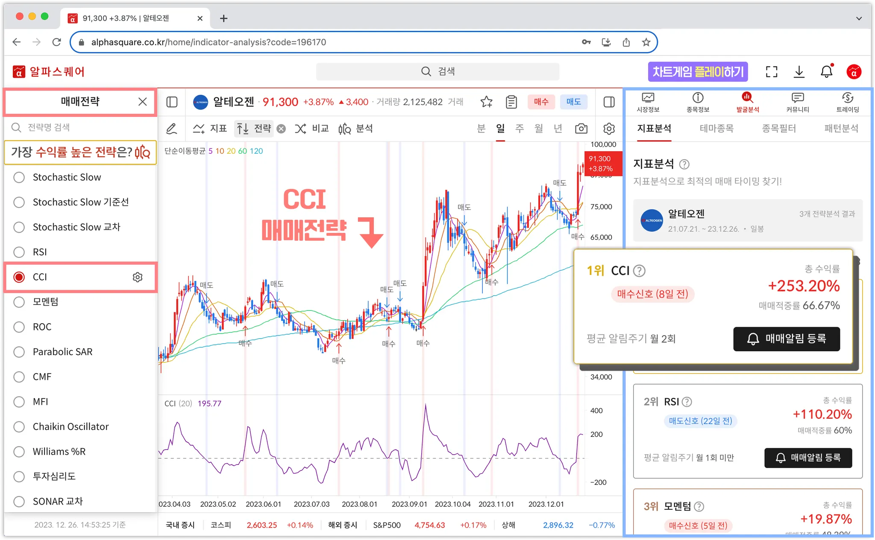Viewport: 875px width, 540px height.
Task: Select the drawing pencil tool
Action: pyautogui.click(x=172, y=128)
